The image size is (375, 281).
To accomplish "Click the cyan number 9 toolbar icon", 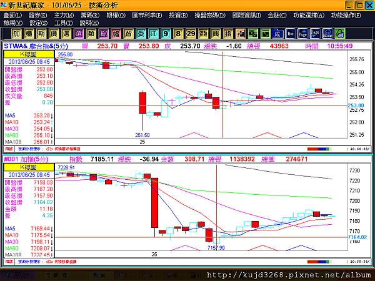I will tap(166, 34).
